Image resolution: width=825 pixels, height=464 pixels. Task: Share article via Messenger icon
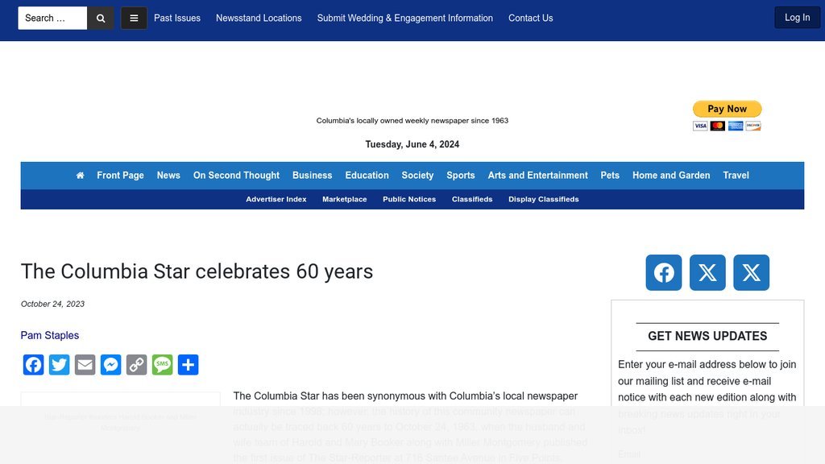(x=111, y=365)
